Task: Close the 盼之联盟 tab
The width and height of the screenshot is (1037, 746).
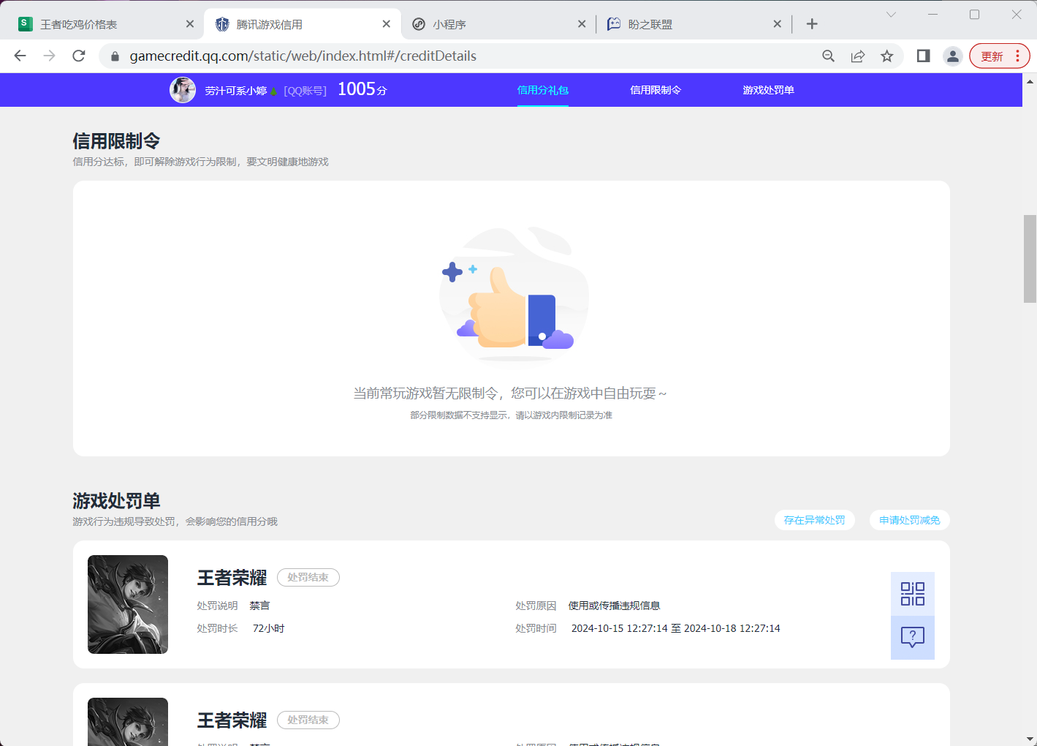Action: click(x=778, y=24)
